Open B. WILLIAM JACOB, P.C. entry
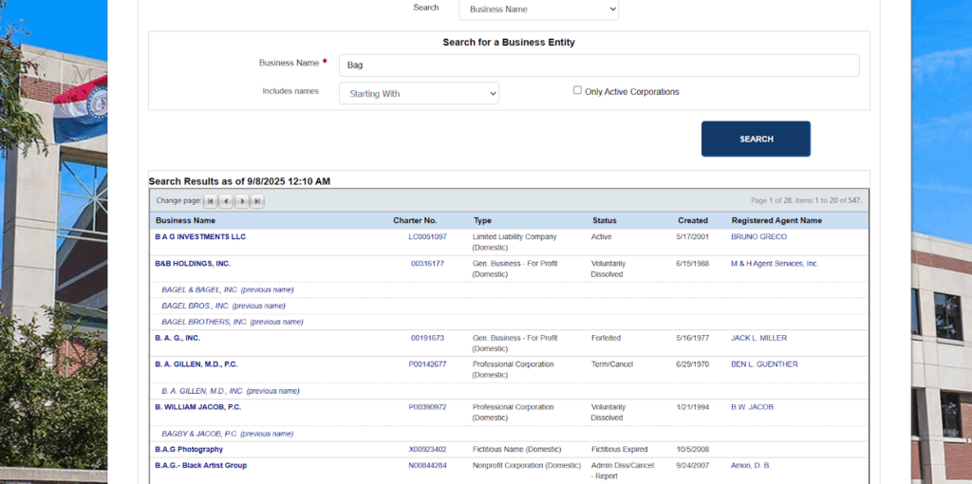Viewport: 972px width, 484px height. (x=197, y=407)
